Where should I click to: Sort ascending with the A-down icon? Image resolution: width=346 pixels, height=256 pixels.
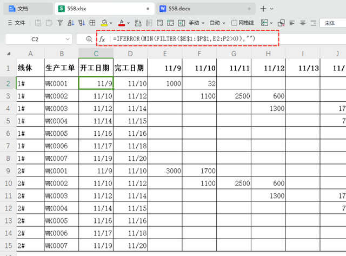(x=71, y=23)
